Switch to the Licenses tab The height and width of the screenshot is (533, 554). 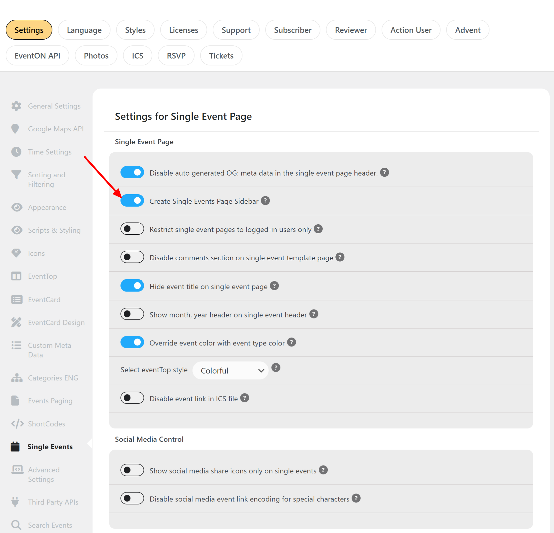184,30
